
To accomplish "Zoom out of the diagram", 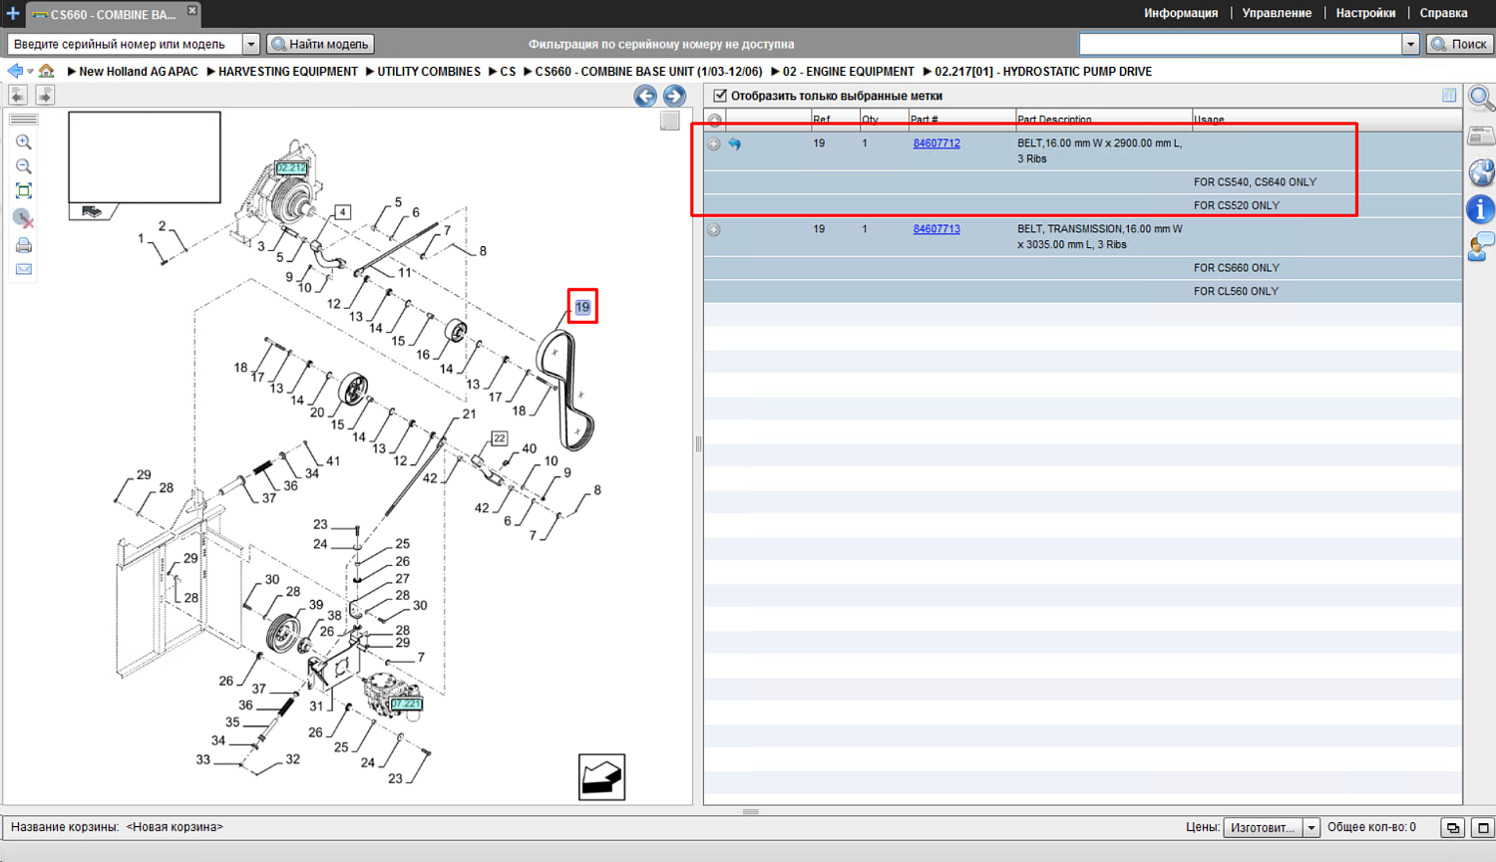I will pos(23,166).
